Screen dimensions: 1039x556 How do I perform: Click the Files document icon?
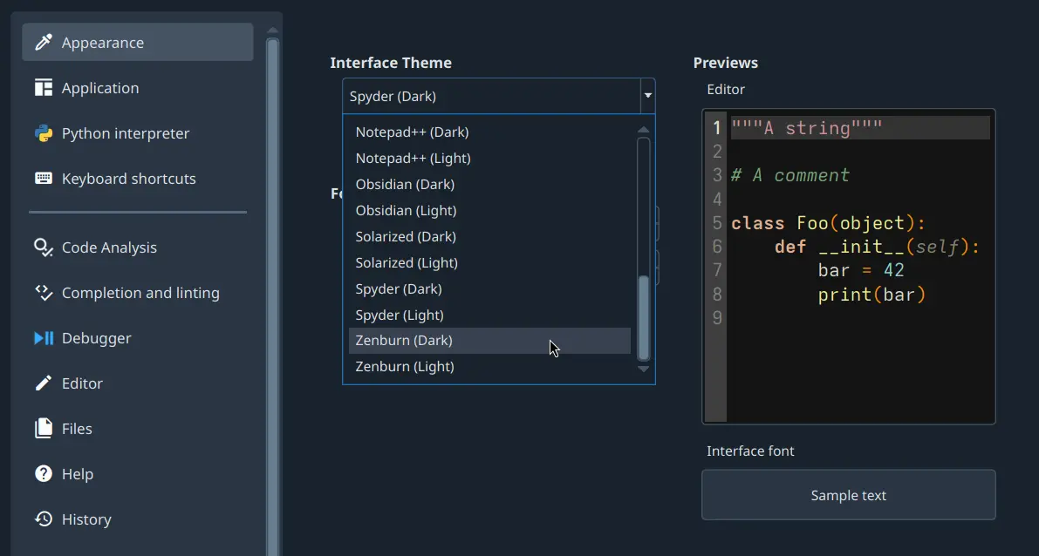click(x=44, y=429)
